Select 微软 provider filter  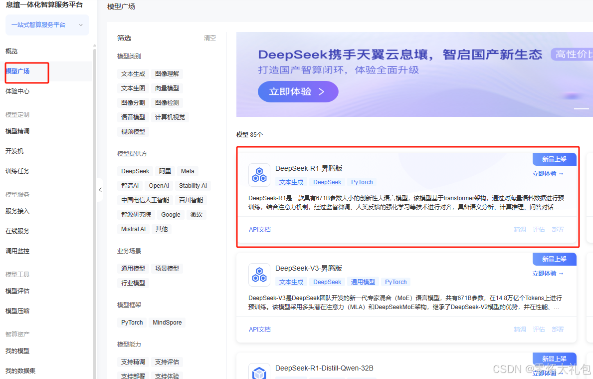pyautogui.click(x=197, y=215)
